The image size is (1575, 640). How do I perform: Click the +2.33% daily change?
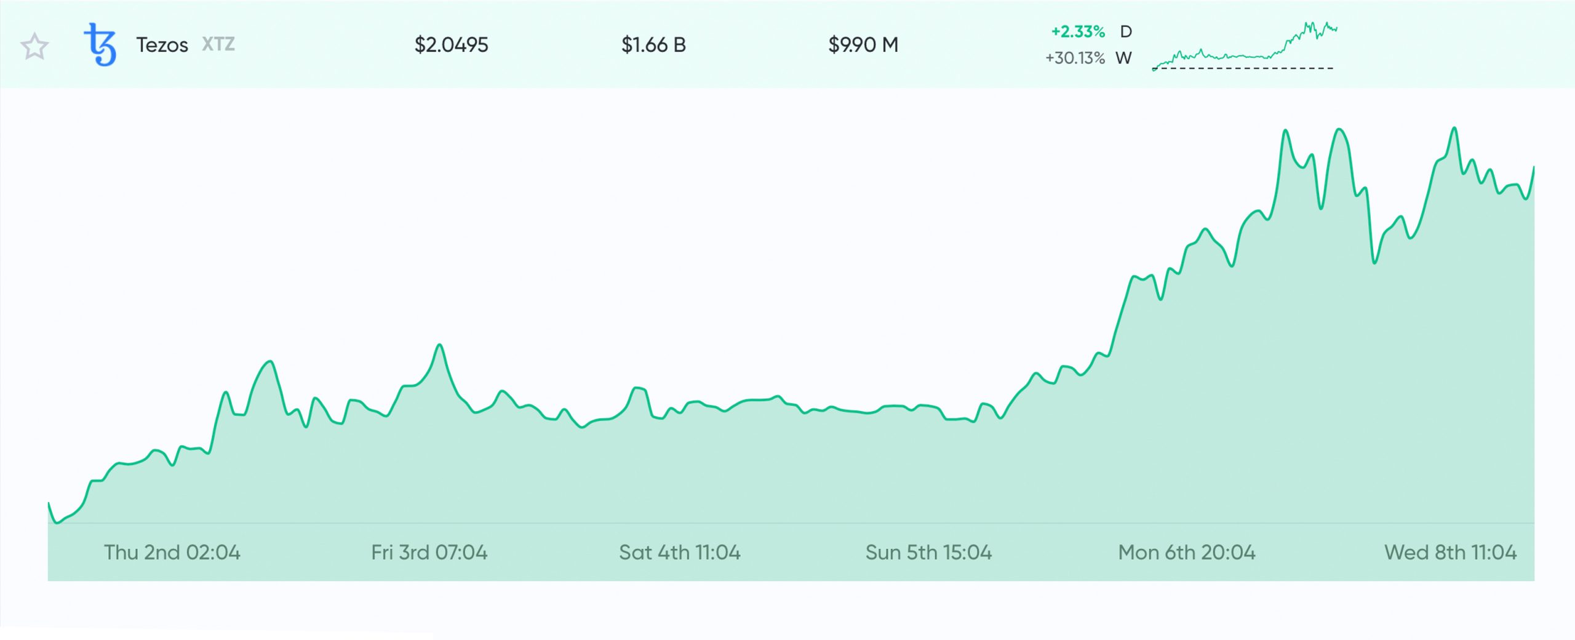coord(1078,31)
